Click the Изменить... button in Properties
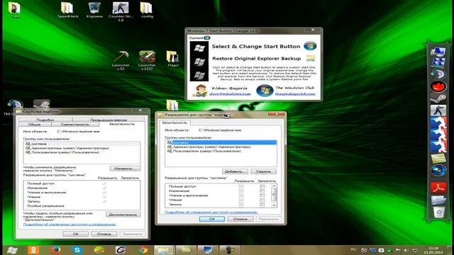The width and height of the screenshot is (454, 255). 126,169
